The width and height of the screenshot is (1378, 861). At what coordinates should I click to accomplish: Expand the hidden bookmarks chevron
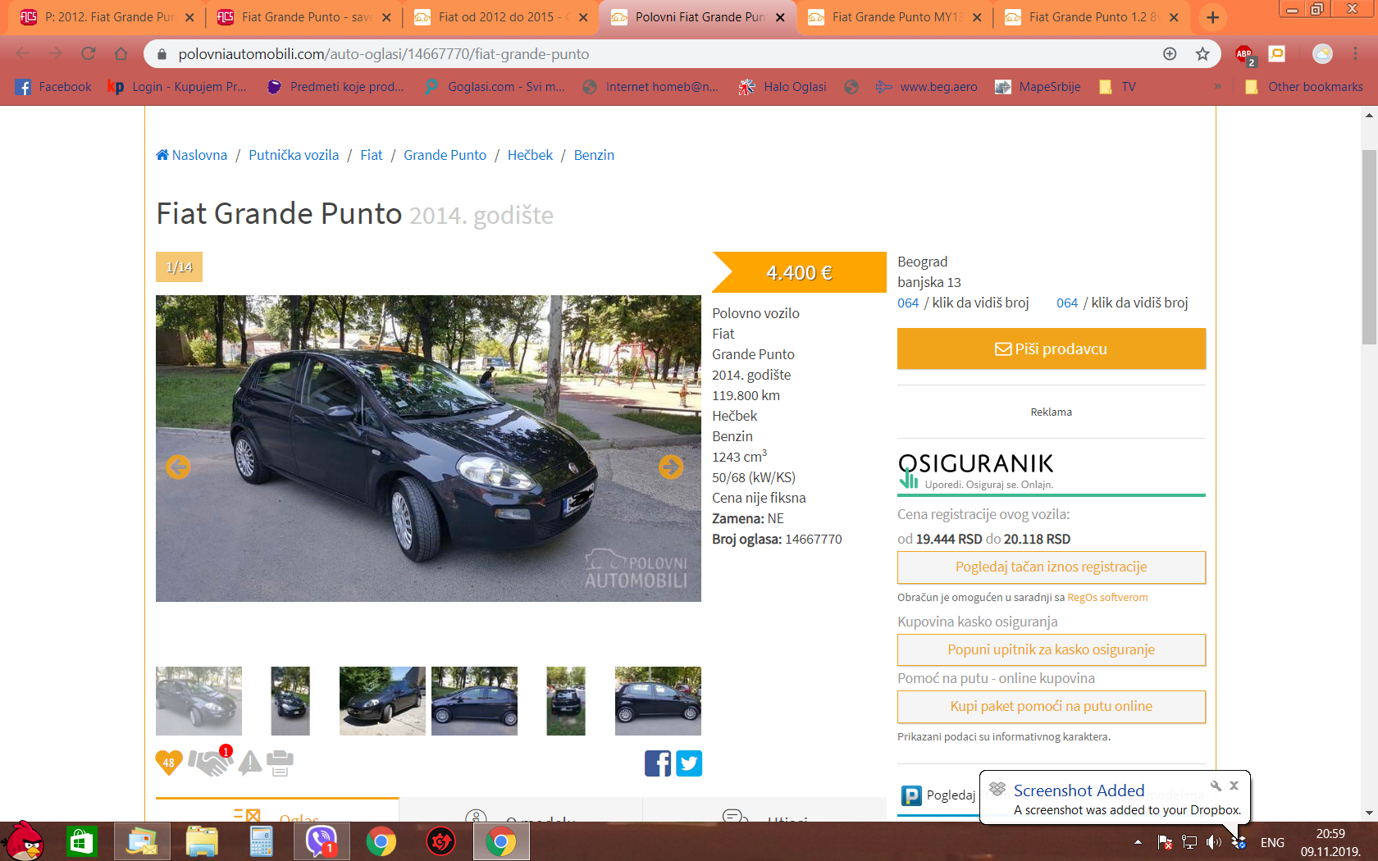coord(1218,87)
